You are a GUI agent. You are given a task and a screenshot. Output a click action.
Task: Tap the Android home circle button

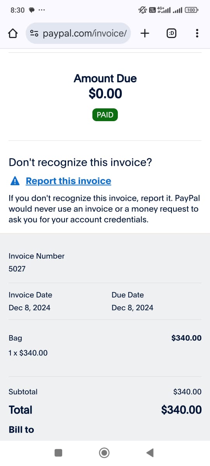[x=104, y=452]
